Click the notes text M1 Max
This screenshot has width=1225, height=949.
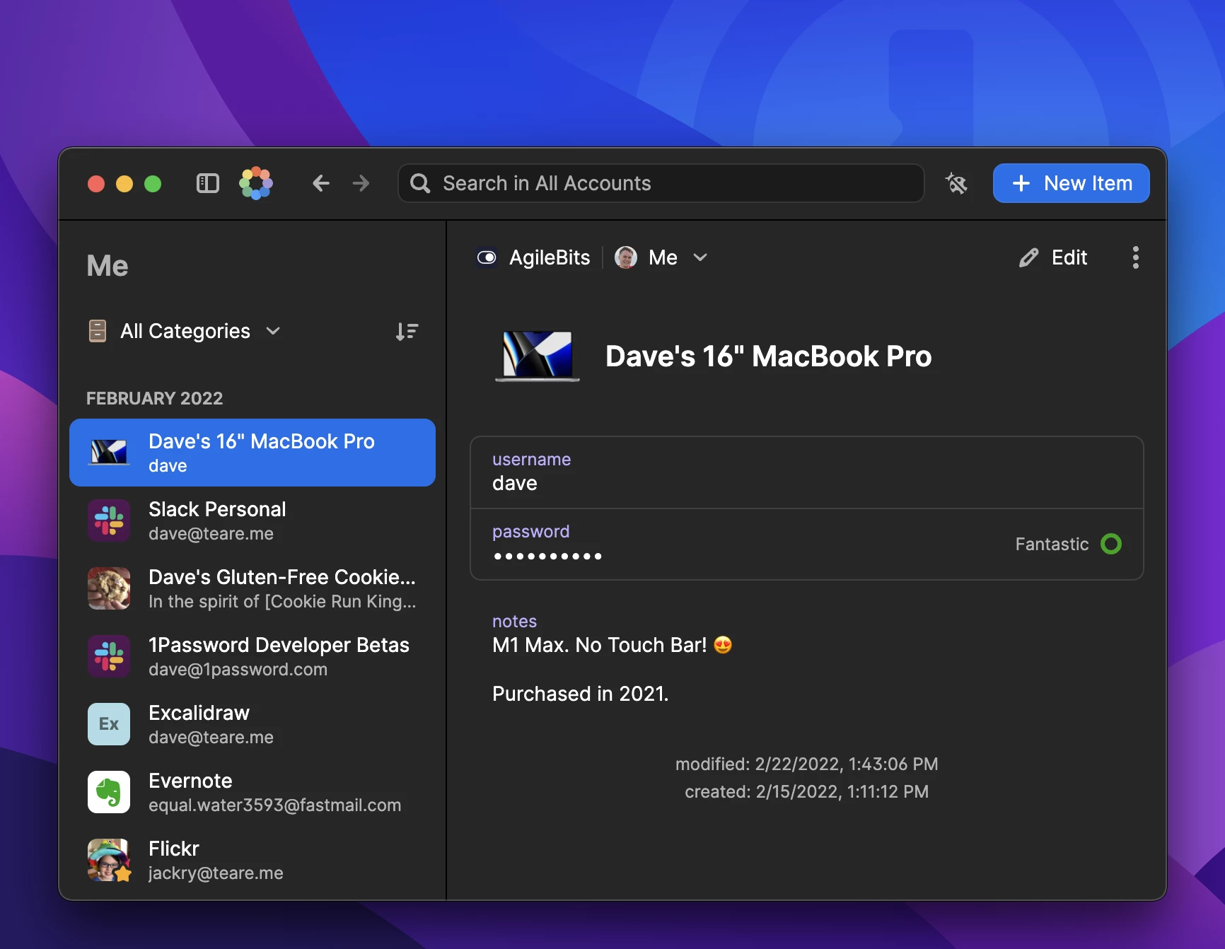click(x=612, y=645)
